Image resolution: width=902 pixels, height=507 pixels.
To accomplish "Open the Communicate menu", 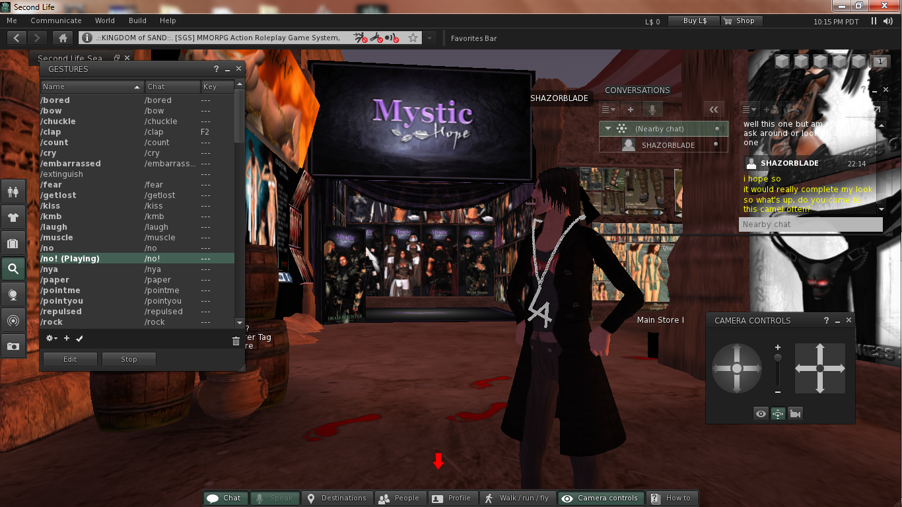I will tap(56, 21).
